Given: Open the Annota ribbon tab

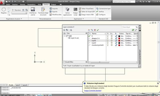Looking at the screenshot, I should tap(22, 4).
